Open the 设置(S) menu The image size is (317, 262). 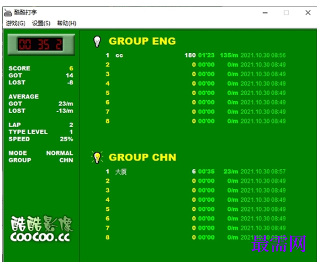(41, 23)
